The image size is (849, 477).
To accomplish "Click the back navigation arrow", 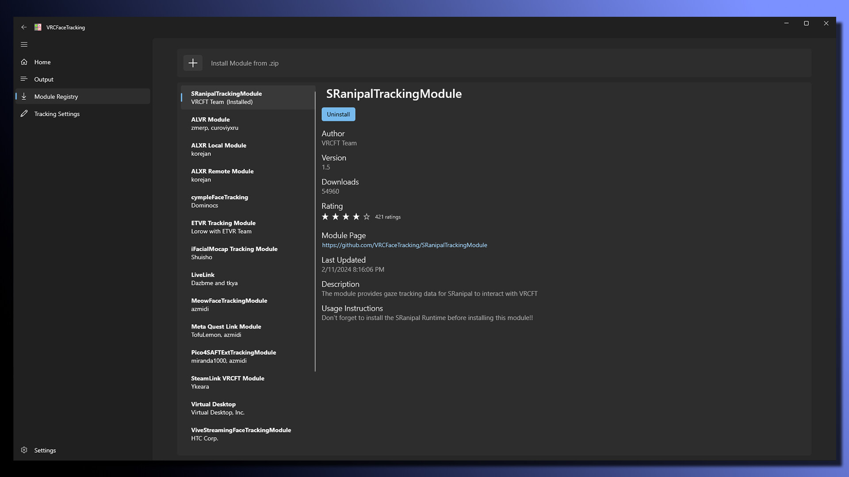I will [24, 27].
